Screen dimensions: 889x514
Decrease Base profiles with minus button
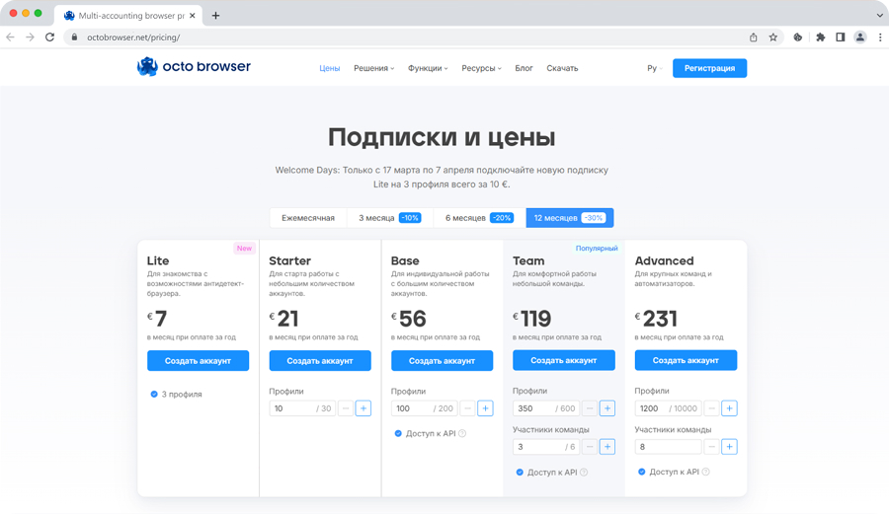click(467, 408)
